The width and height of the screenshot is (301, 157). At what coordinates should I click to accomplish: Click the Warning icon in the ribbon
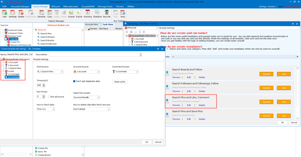click(88, 13)
